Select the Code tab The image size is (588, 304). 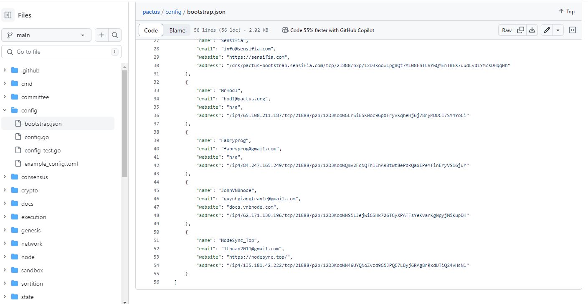point(151,30)
